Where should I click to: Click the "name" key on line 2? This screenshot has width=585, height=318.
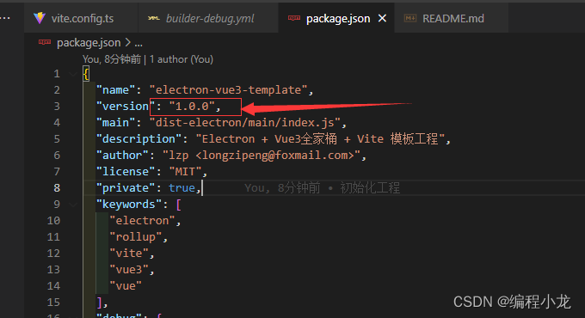[115, 90]
